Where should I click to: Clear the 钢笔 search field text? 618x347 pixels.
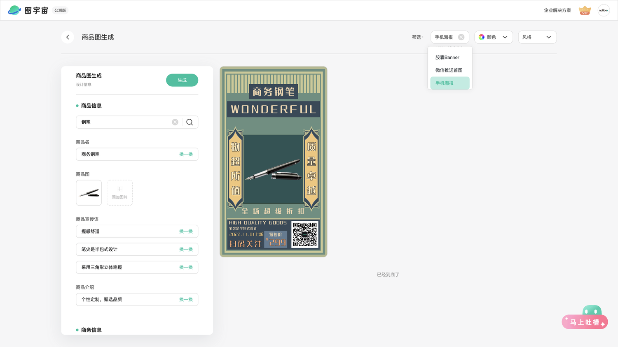(175, 122)
